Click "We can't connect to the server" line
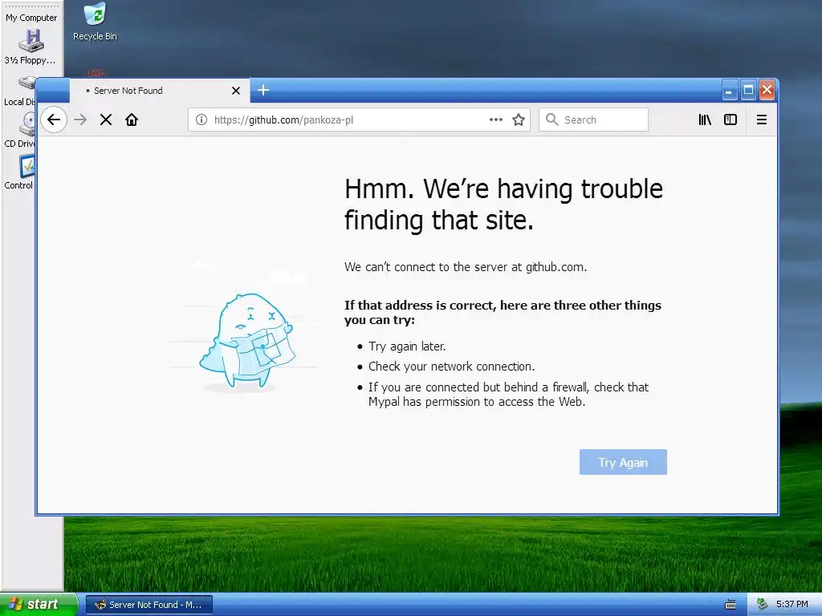822x616 pixels. pyautogui.click(x=466, y=267)
